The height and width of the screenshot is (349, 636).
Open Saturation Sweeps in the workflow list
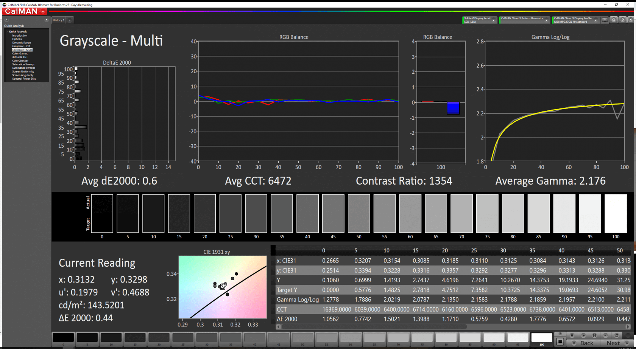point(23,64)
